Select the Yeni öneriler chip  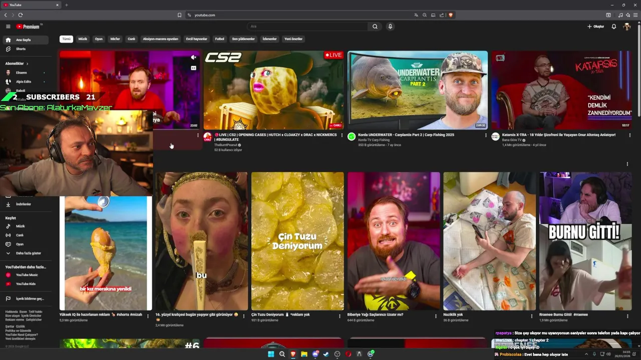point(293,39)
